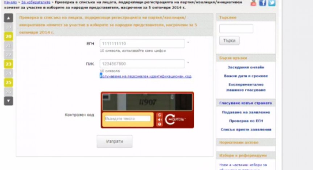Open the Twitter social icon
The image size is (313, 170).
272,3
